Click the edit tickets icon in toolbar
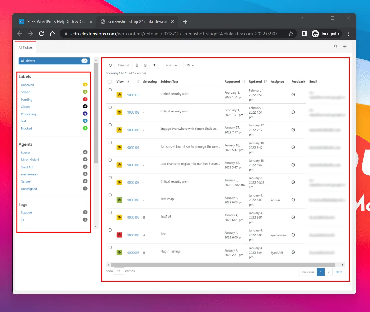Viewport: 370px width, 312px height. 145,65
